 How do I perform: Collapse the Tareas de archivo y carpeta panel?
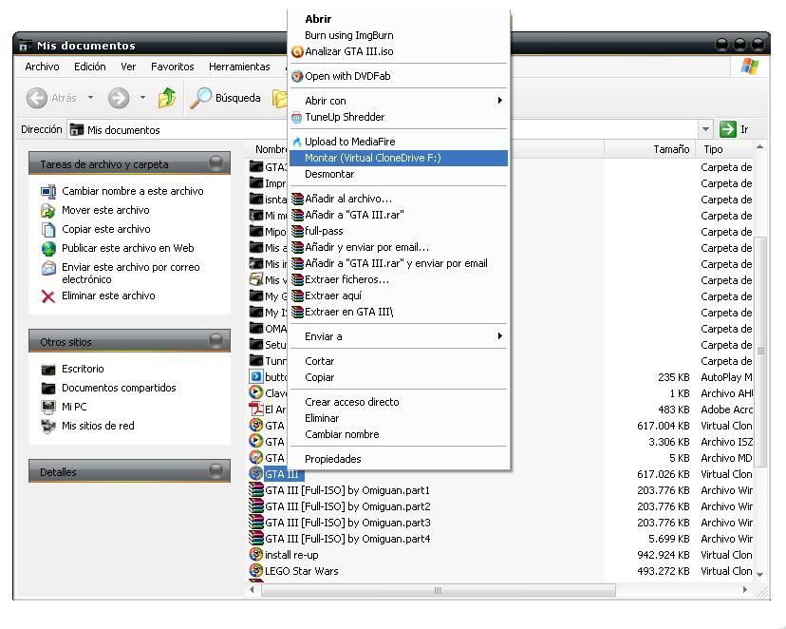point(216,163)
